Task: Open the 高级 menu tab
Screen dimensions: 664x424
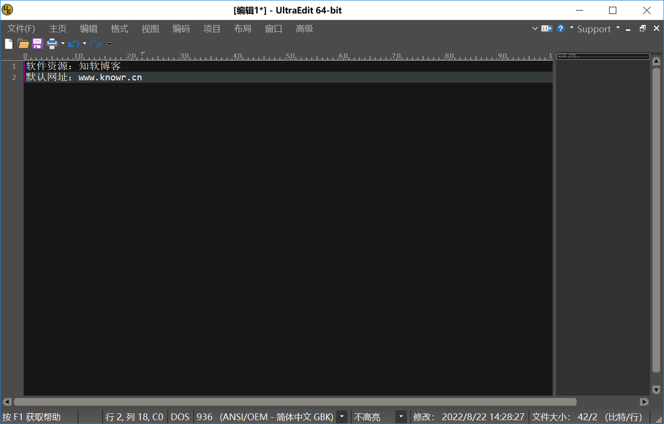Action: [x=305, y=29]
